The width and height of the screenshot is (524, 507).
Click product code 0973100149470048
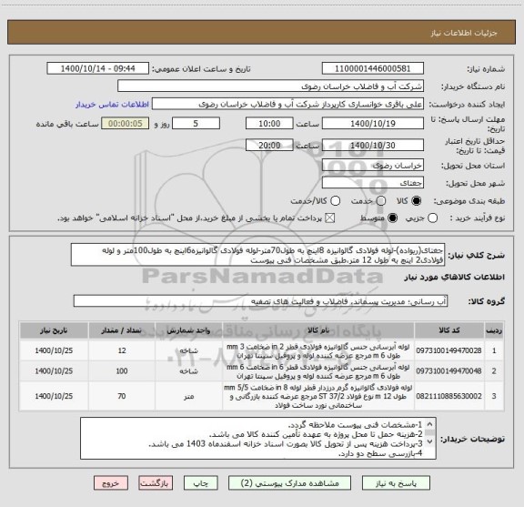pyautogui.click(x=448, y=370)
